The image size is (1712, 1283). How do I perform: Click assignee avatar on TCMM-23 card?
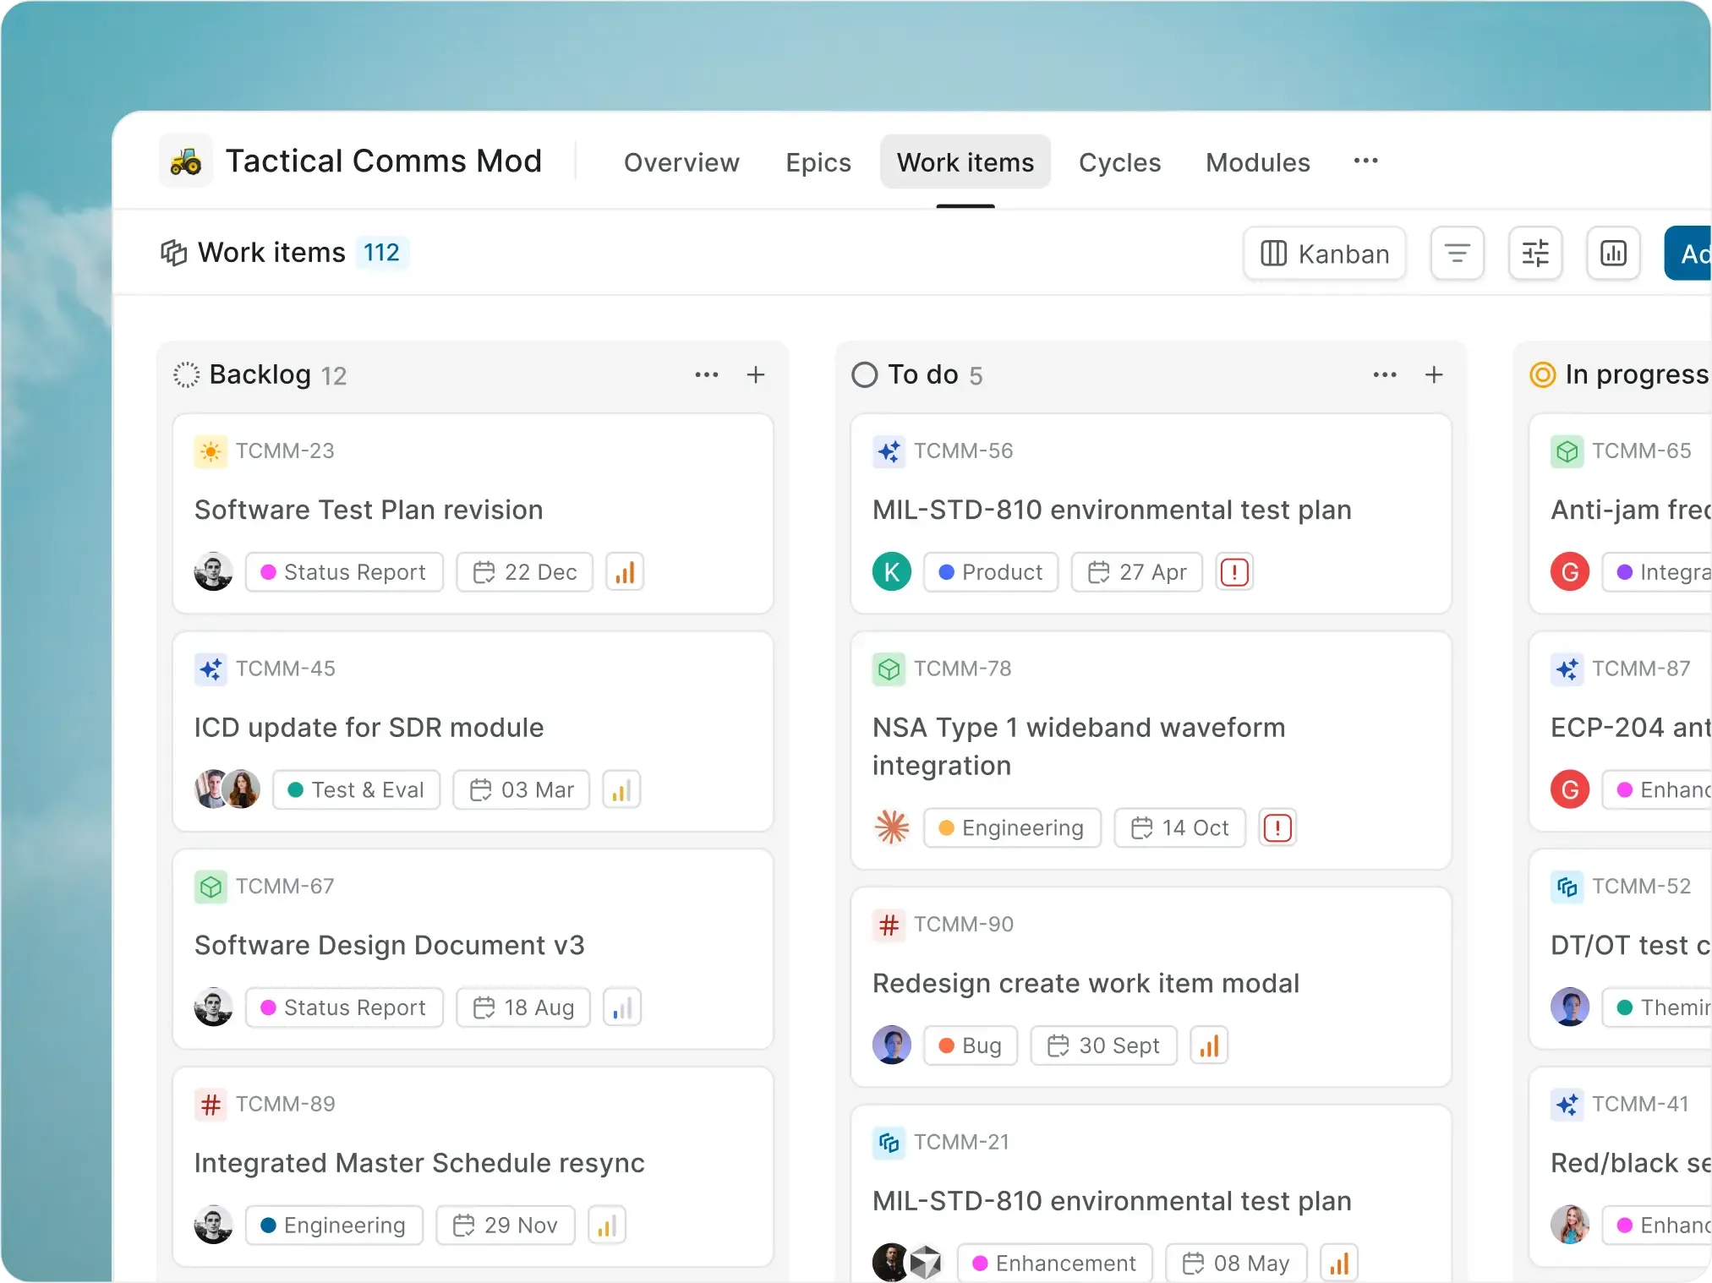click(x=213, y=572)
